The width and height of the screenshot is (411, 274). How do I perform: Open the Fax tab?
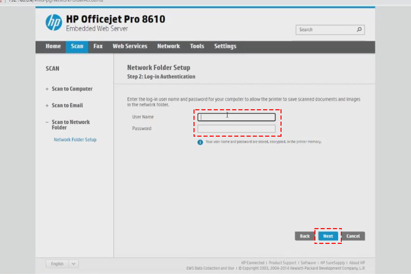[98, 46]
